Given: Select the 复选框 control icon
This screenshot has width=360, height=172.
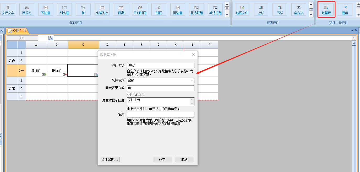Looking at the screenshot, I should (178, 10).
